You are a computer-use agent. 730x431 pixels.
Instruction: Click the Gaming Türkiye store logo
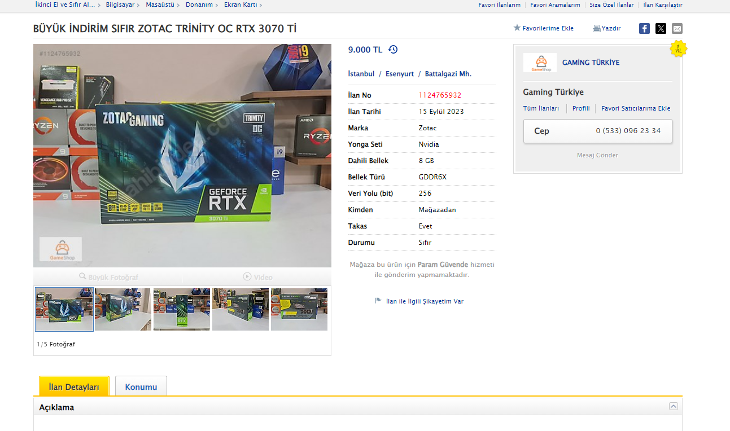(540, 63)
